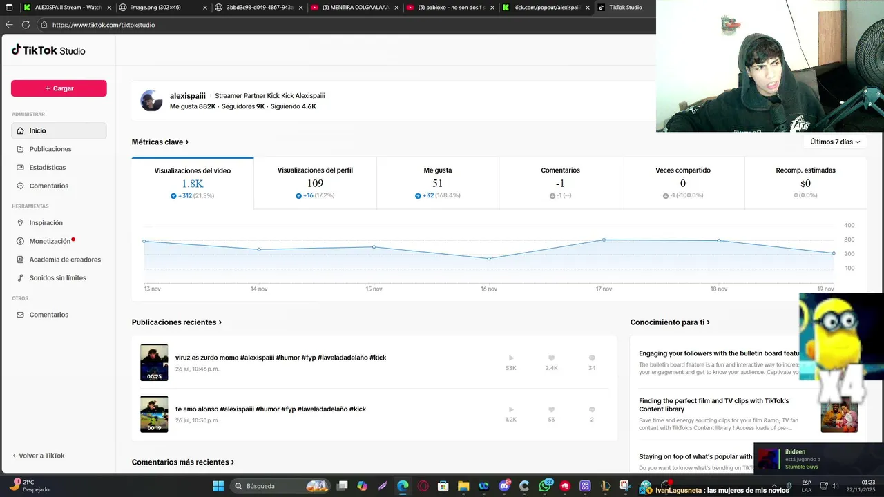
Task: Expand Publicaciones recientes section
Action: coord(177,322)
